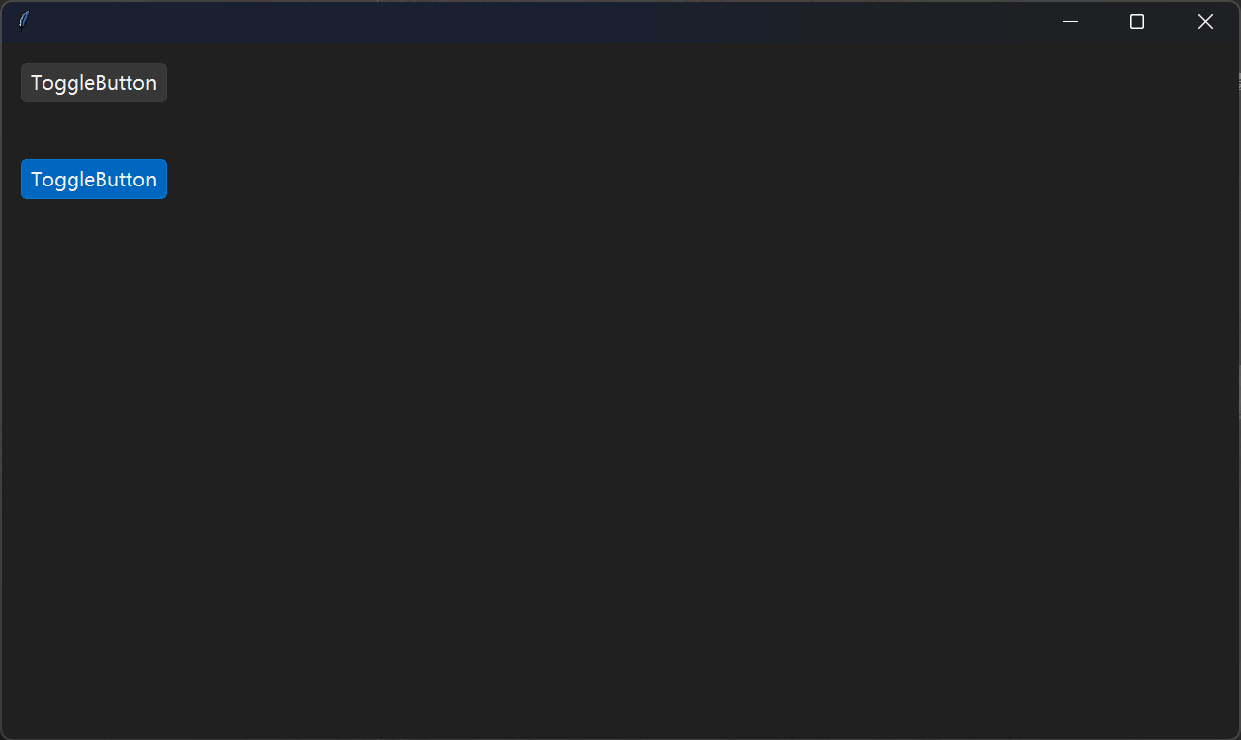
Task: Maximize the window using the square icon
Action: (1138, 22)
